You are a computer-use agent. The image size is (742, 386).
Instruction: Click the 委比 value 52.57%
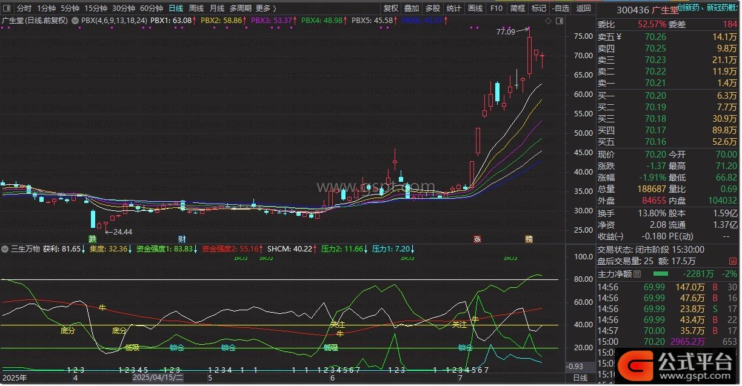(x=652, y=25)
